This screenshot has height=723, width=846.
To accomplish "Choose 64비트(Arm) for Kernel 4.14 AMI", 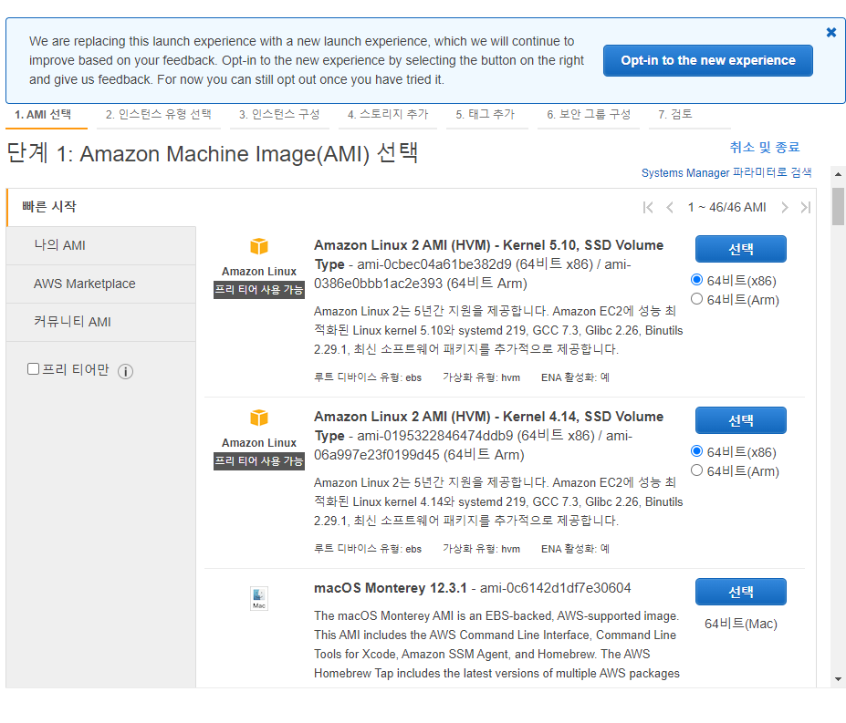I will [697, 470].
